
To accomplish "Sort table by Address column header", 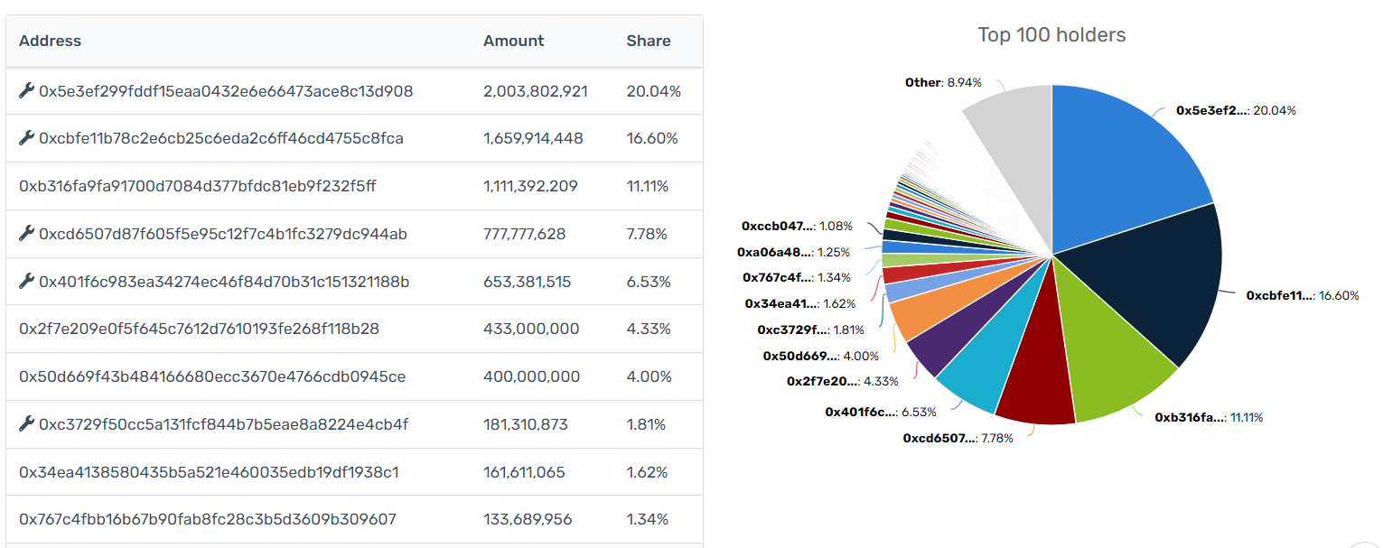I will click(x=50, y=41).
